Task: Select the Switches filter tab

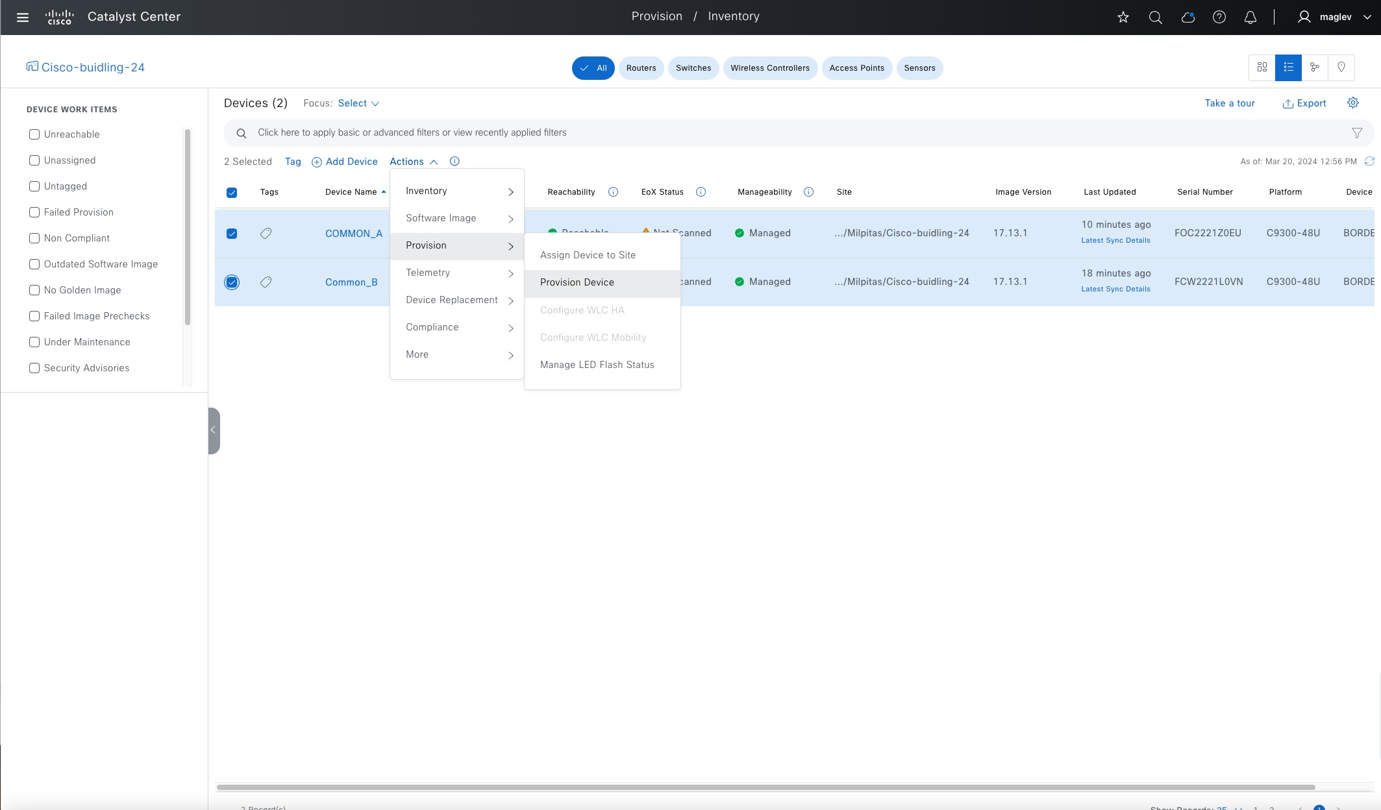Action: [x=693, y=68]
